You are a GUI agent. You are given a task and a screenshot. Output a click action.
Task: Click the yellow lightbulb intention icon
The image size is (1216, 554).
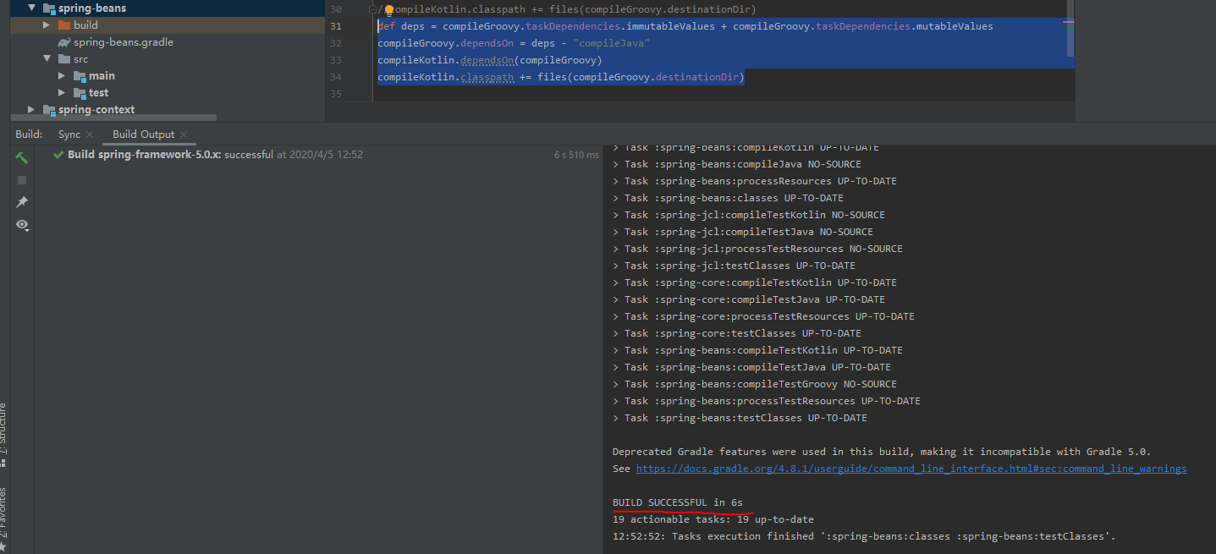point(389,10)
